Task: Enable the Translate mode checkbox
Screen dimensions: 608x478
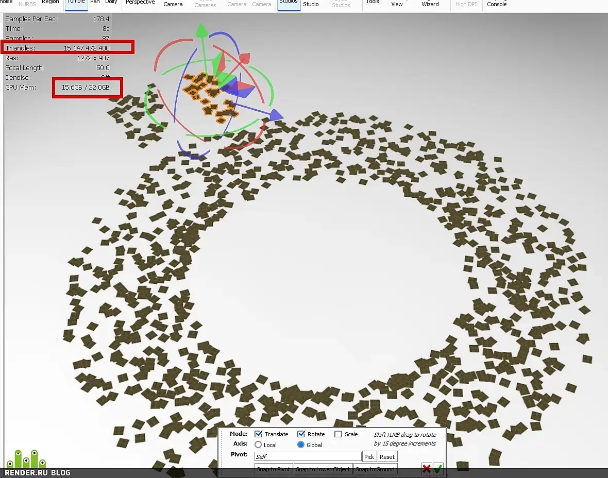Action: (x=259, y=434)
